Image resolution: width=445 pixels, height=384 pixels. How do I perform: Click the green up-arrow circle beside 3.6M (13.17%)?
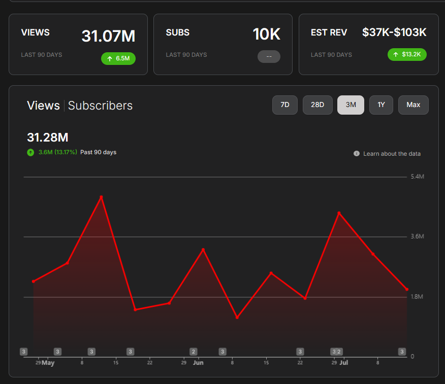click(30, 153)
